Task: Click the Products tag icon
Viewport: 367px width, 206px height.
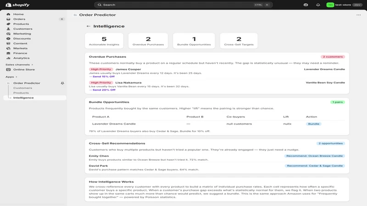Action: pyautogui.click(x=8, y=24)
